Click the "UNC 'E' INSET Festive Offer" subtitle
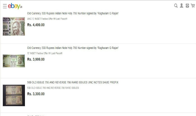This screenshot has height=116, width=196. (x=47, y=19)
